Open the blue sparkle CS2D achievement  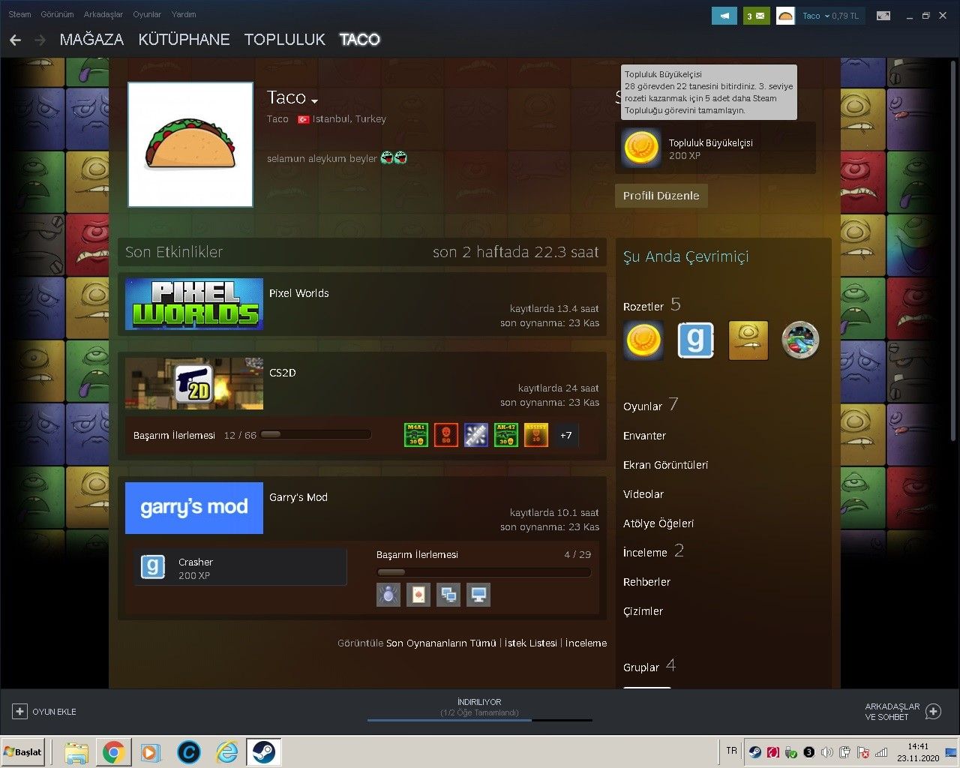click(x=476, y=435)
